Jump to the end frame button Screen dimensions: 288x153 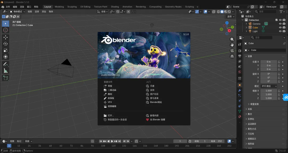coord(119,141)
